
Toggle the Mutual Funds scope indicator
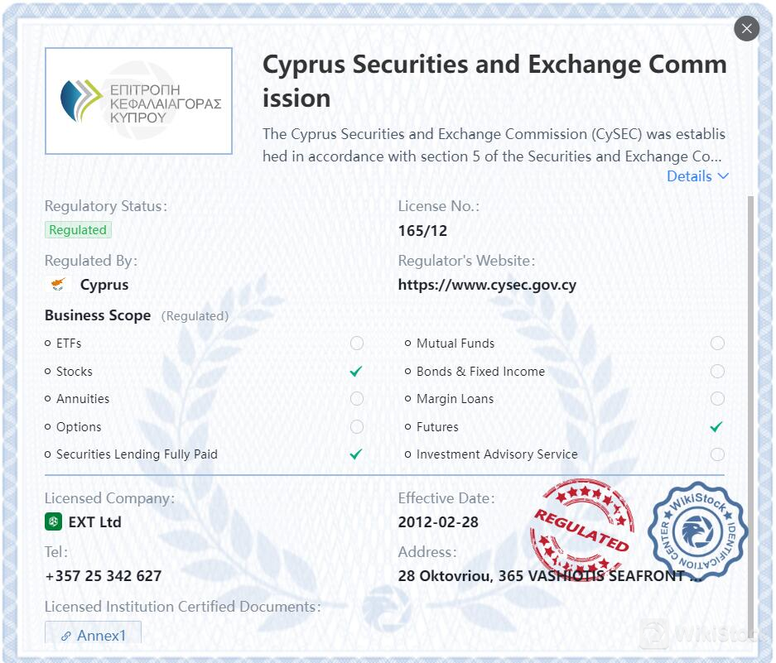coord(717,343)
